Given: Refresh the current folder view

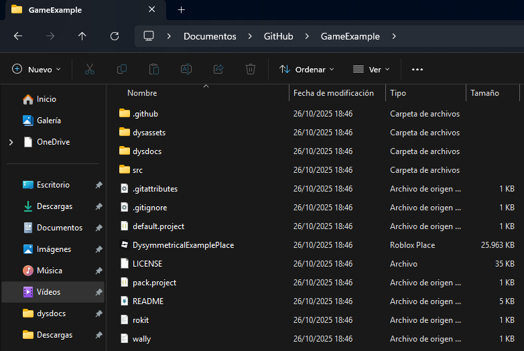Looking at the screenshot, I should pyautogui.click(x=115, y=36).
